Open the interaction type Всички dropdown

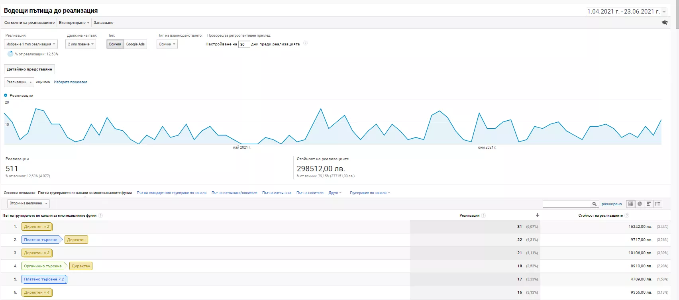click(167, 44)
